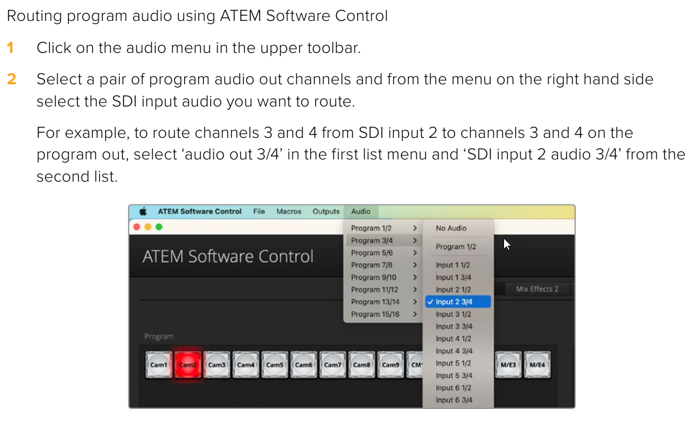Viewport: 696px width, 426px height.
Task: Expand the Program 7/8 submenu arrow
Action: coord(415,265)
